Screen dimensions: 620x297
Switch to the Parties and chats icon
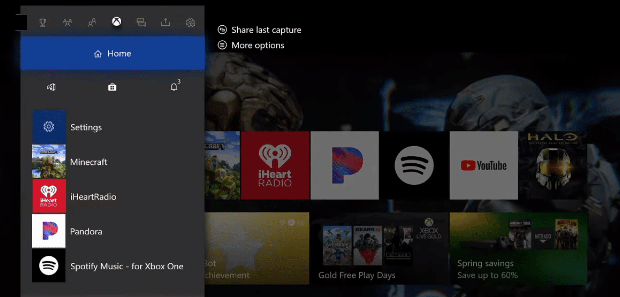67,22
